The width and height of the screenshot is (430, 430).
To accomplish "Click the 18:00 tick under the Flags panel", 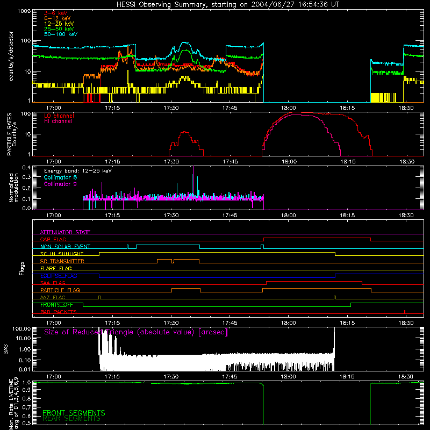I will click(x=289, y=323).
